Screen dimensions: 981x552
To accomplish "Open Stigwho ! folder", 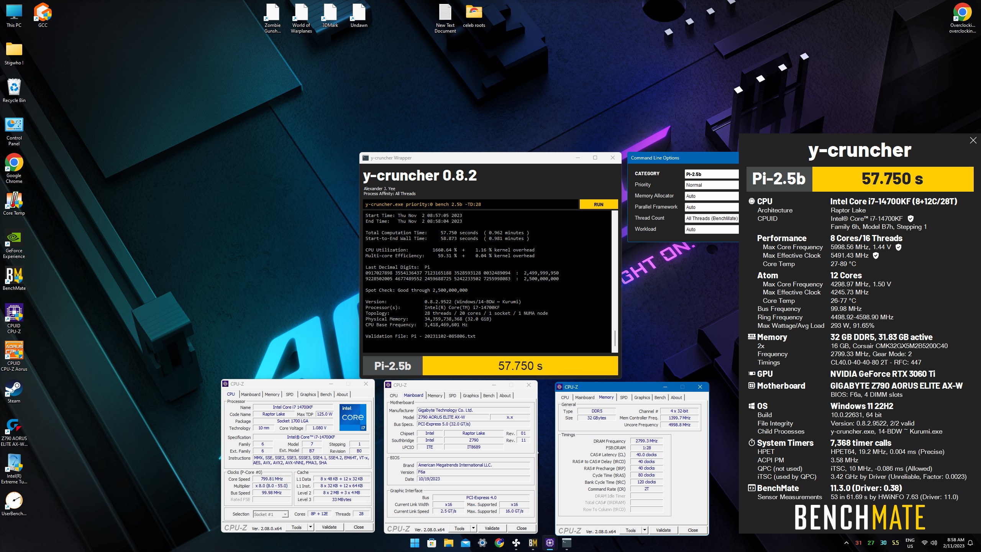I will point(14,54).
